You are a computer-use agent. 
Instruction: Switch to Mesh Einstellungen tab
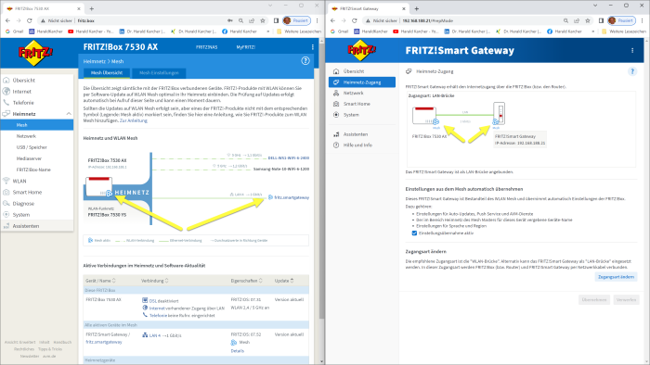(x=159, y=73)
